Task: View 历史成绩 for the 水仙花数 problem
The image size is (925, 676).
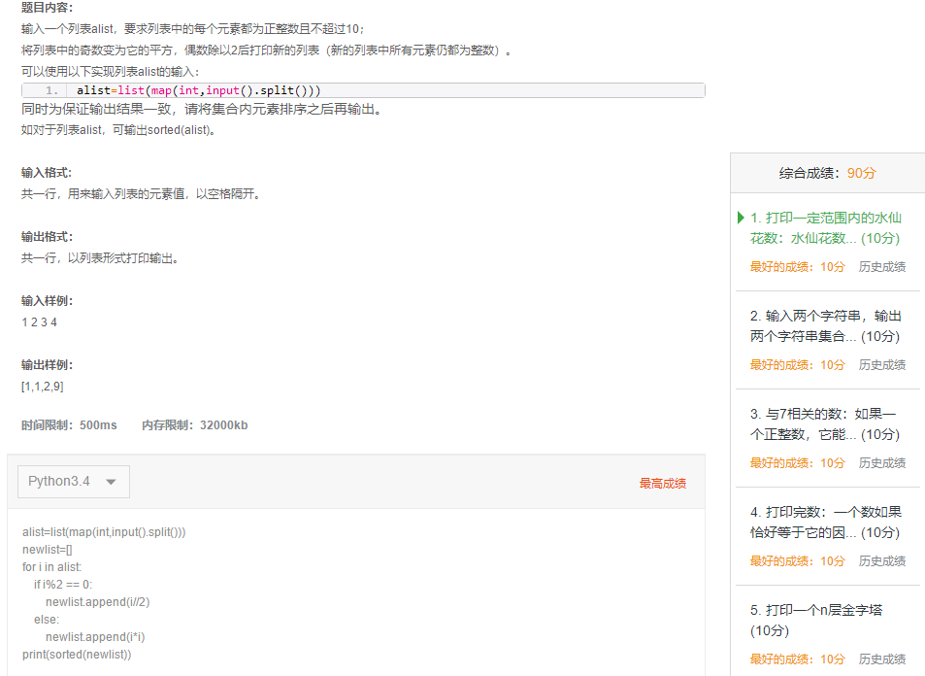Action: tap(881, 266)
